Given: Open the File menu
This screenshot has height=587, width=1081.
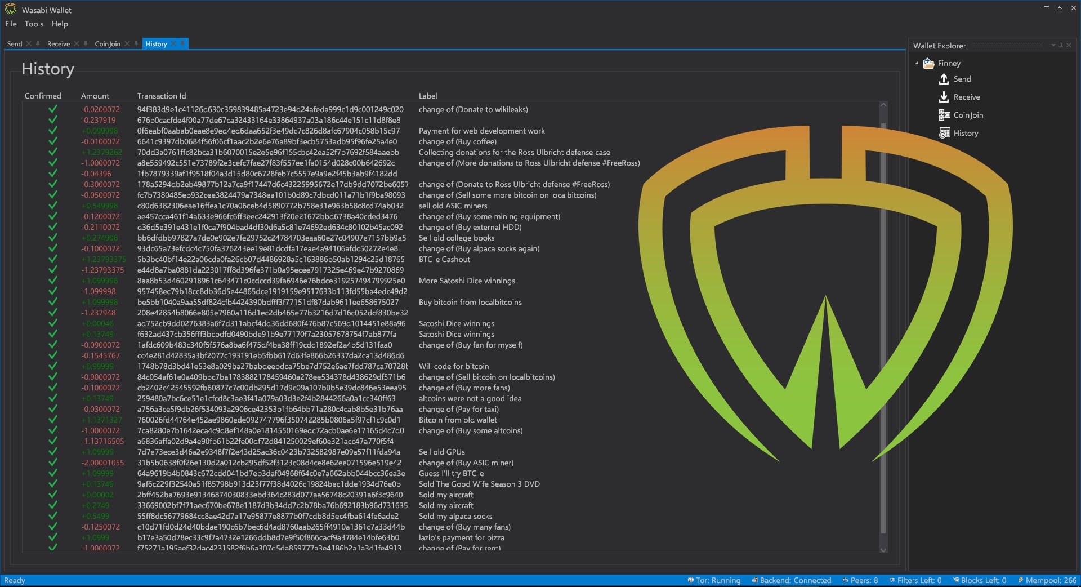Looking at the screenshot, I should click(11, 24).
